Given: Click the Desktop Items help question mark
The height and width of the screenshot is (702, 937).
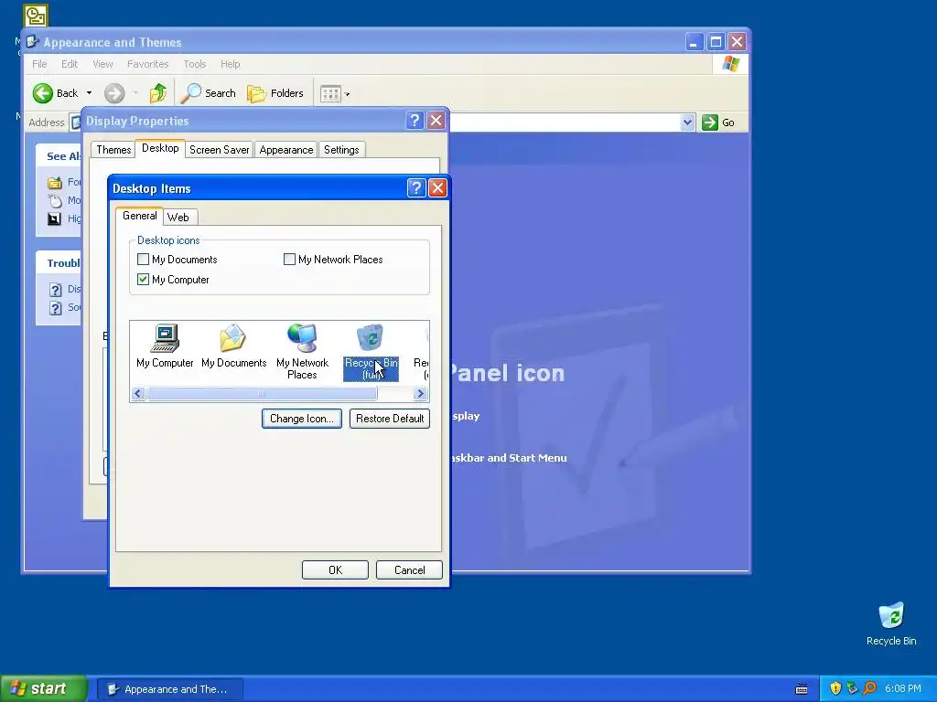Looking at the screenshot, I should (416, 188).
